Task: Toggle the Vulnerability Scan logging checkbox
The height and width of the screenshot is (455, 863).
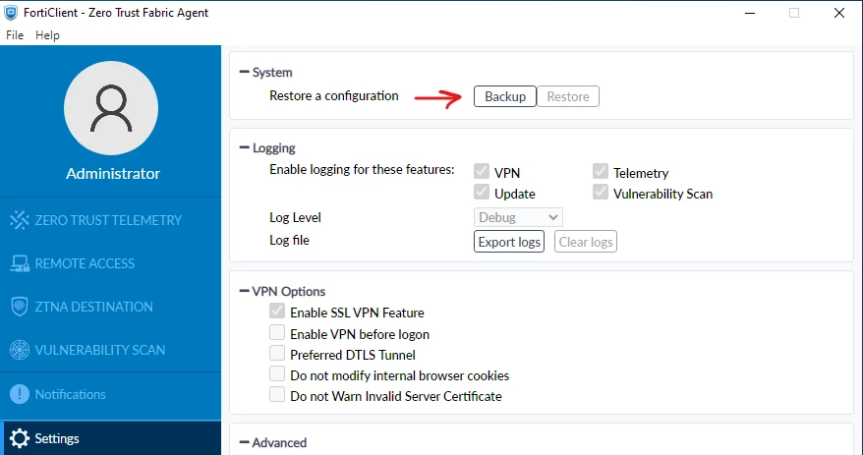Action: (601, 192)
